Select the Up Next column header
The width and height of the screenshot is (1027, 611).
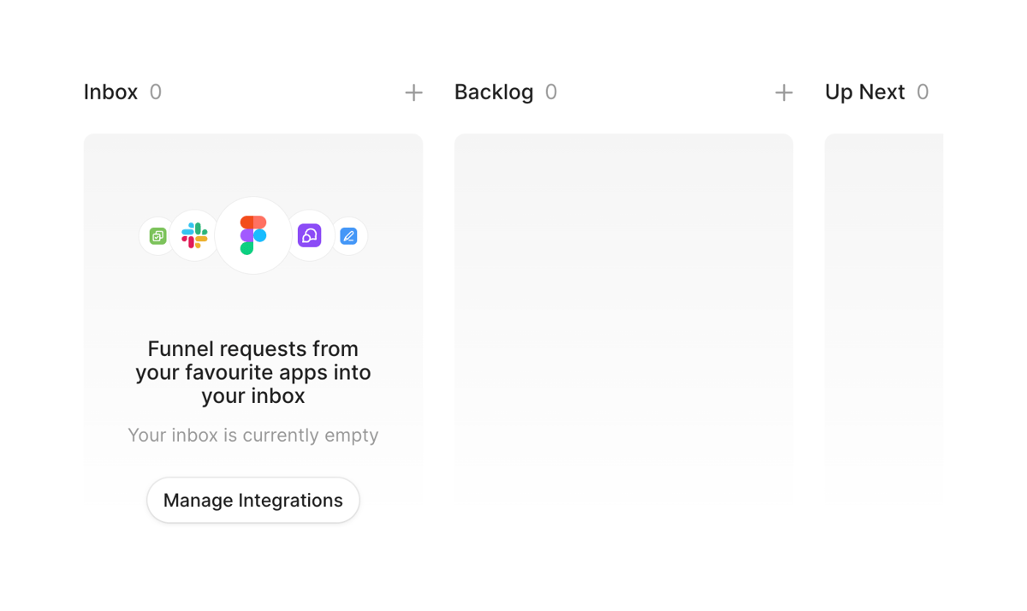[x=865, y=92]
